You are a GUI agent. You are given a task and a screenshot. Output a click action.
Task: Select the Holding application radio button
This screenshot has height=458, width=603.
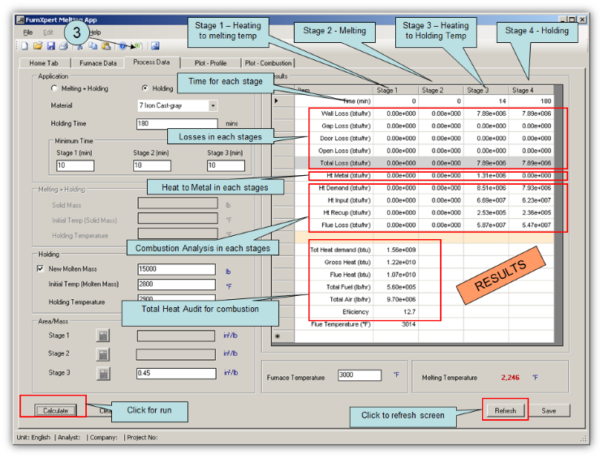(x=145, y=88)
